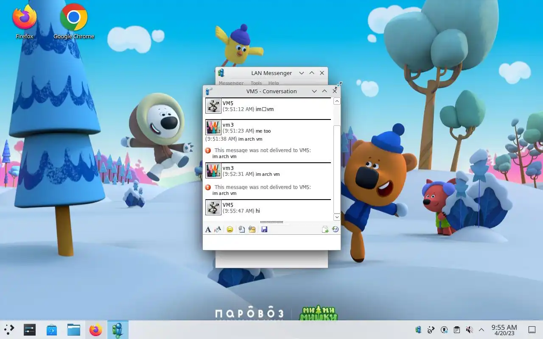
Task: Click the conversation vertical scrollbar thumb
Action: click(337, 169)
